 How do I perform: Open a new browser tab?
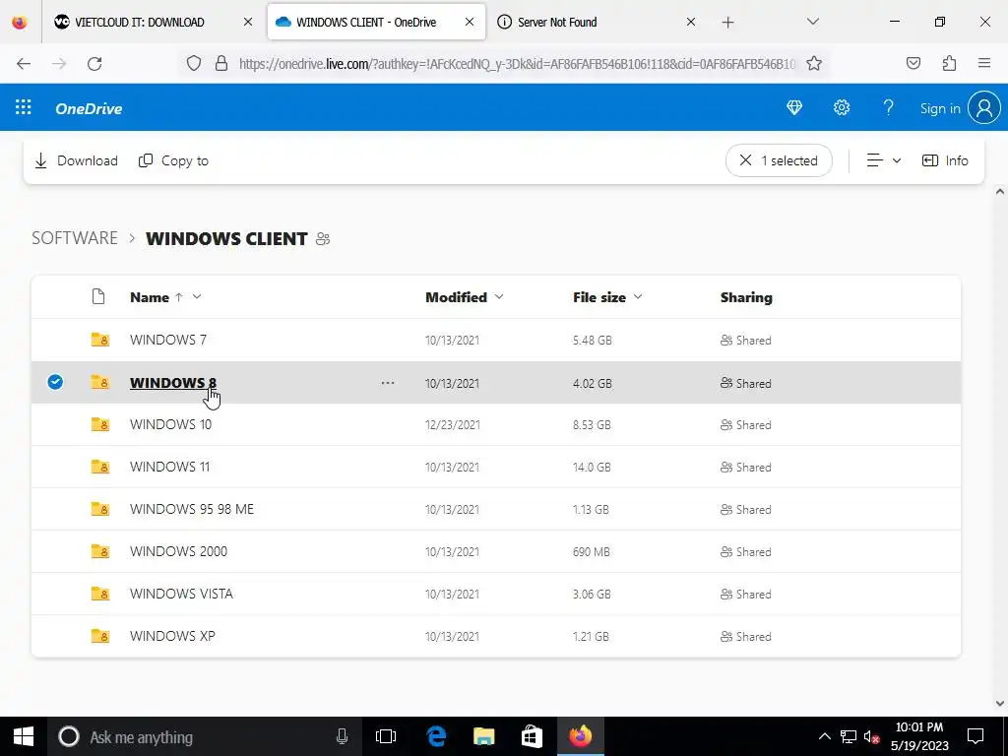tap(727, 23)
